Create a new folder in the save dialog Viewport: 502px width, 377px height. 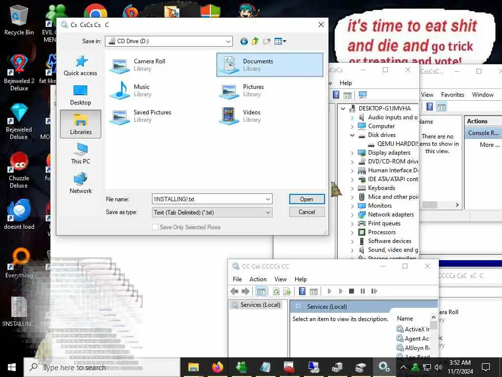(267, 41)
